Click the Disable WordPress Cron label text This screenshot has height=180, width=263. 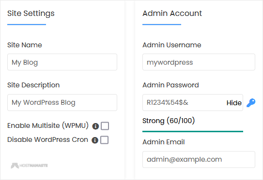[x=47, y=140]
